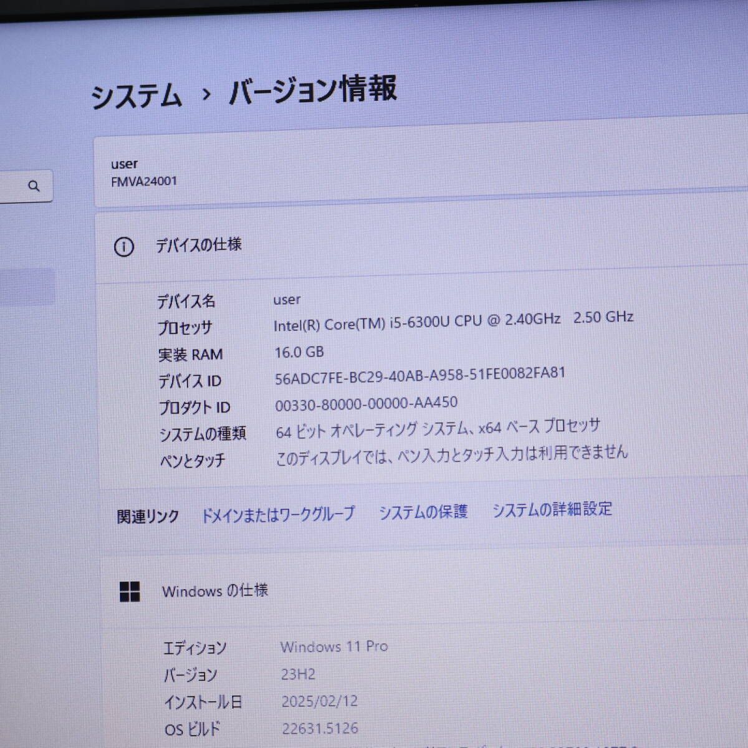Click the user name in top card
The image size is (748, 748).
pos(124,164)
